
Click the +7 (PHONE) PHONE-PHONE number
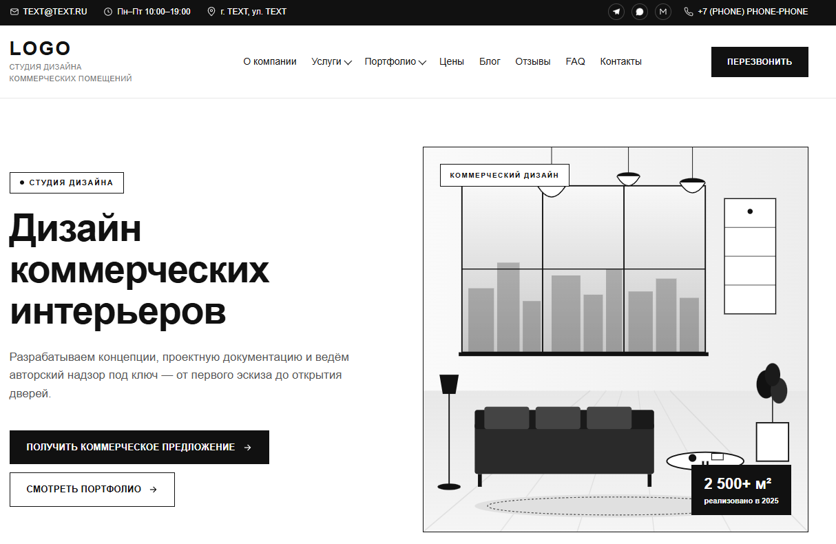pyautogui.click(x=753, y=12)
